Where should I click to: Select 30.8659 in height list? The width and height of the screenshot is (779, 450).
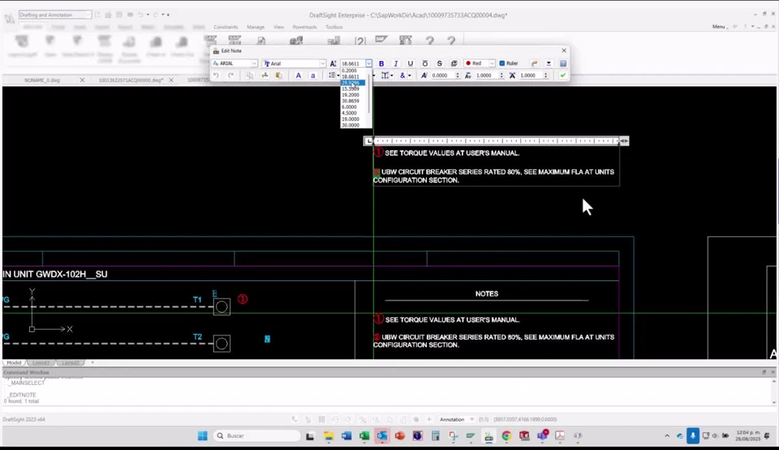point(351,101)
